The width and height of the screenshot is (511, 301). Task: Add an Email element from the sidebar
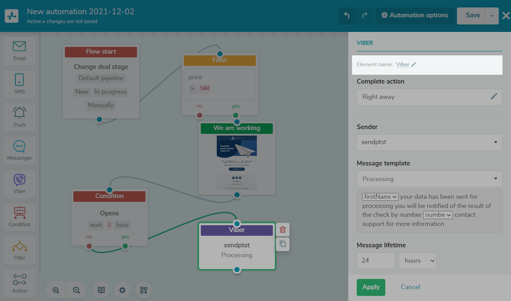[19, 51]
